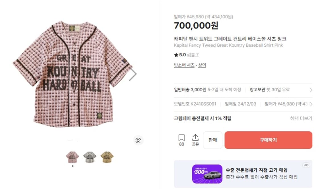This screenshot has width=320, height=189.
Task: Click the star rating icon
Action: click(176, 55)
